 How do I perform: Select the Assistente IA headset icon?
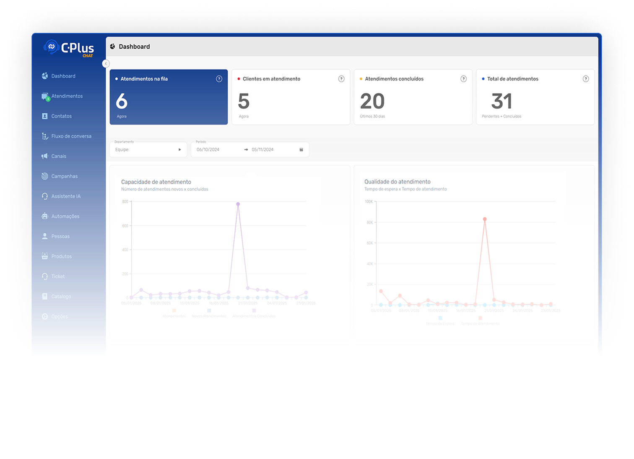[45, 196]
